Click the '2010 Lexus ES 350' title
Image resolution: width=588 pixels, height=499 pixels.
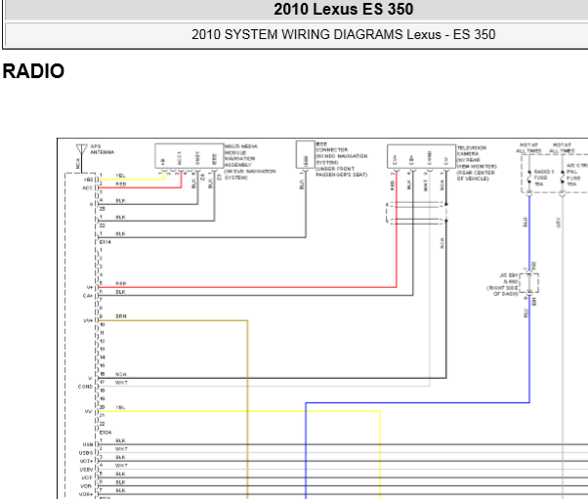343,10
